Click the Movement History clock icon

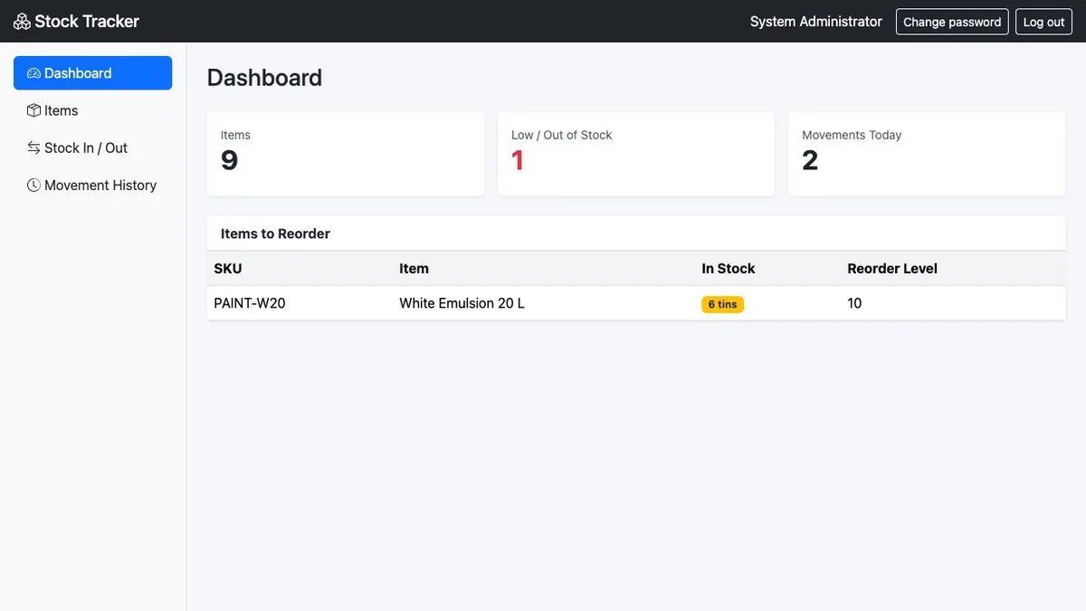click(x=33, y=185)
